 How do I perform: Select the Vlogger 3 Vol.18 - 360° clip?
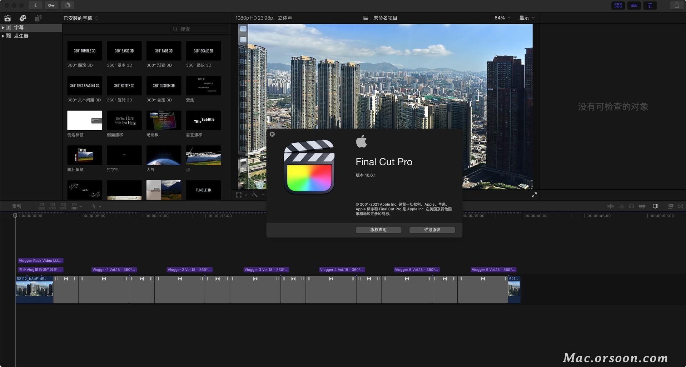(x=266, y=270)
